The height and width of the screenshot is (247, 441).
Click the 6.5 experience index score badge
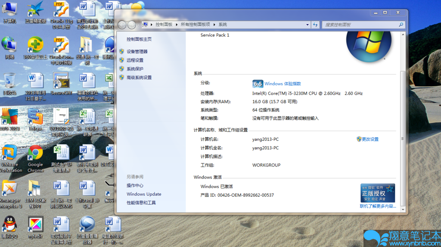click(258, 84)
